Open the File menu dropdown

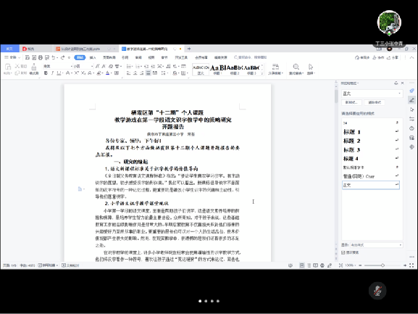point(12,57)
